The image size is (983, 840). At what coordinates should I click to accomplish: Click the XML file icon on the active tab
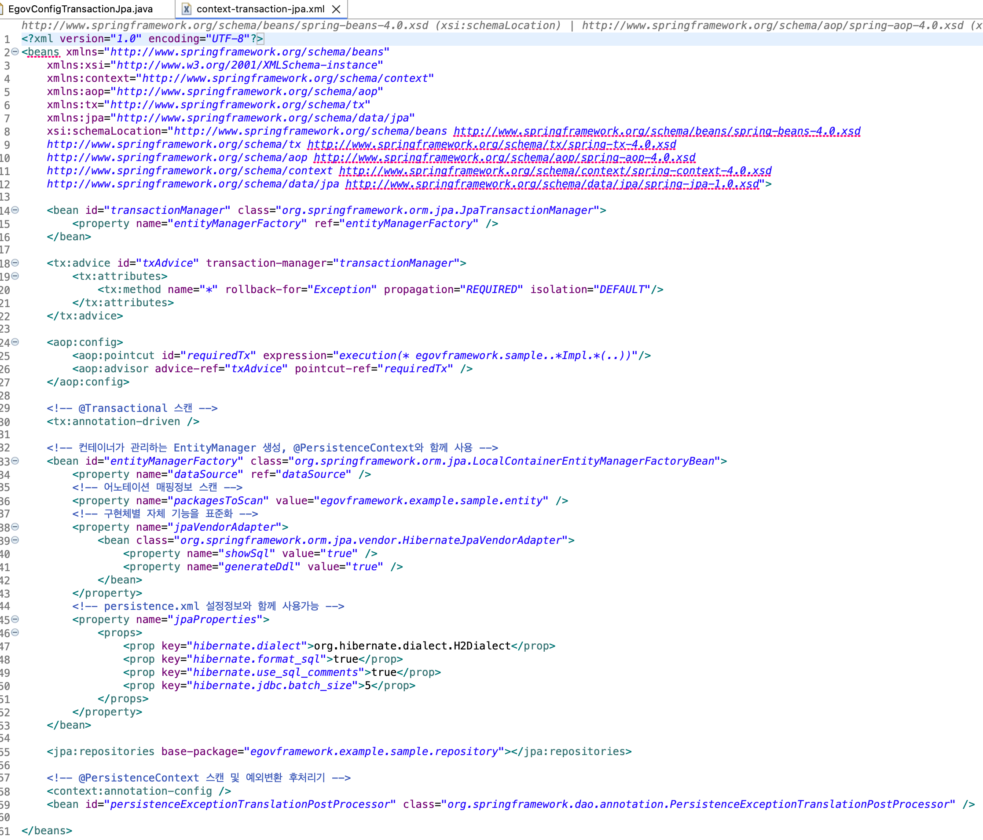point(187,8)
